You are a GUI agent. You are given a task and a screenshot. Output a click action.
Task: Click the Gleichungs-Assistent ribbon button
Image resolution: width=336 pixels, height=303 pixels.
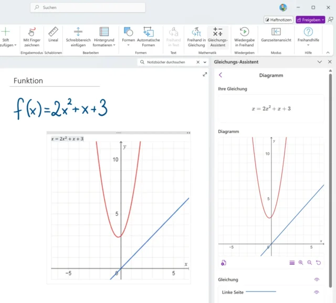[x=218, y=35]
